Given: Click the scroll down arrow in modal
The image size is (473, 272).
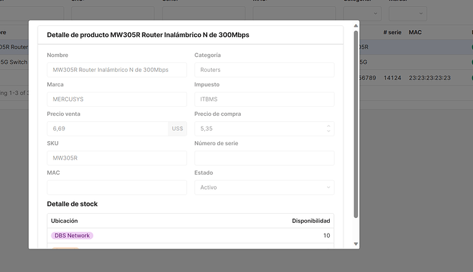Looking at the screenshot, I should [356, 244].
